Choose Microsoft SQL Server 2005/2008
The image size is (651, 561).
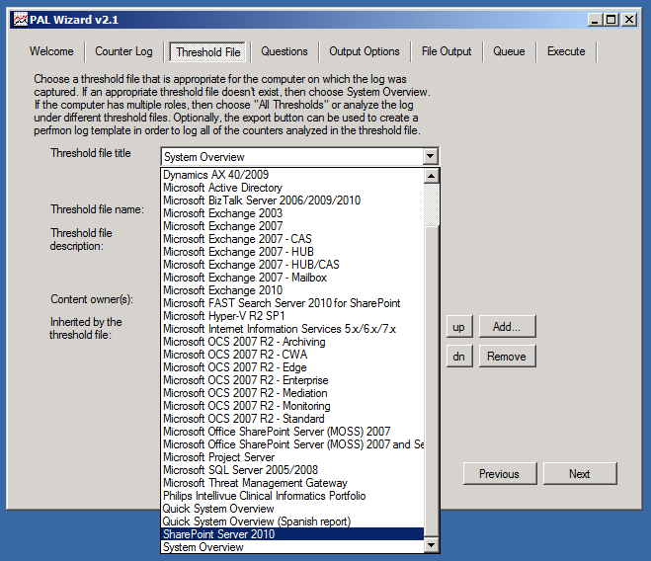pyautogui.click(x=292, y=470)
